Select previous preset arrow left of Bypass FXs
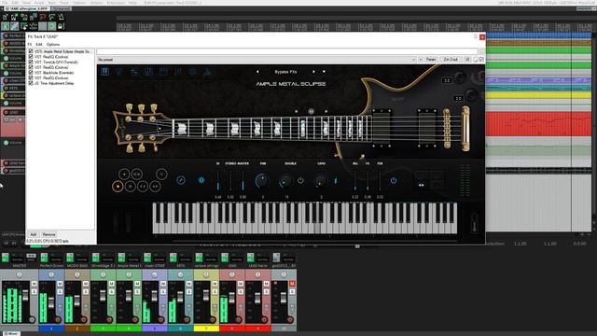The width and height of the screenshot is (597, 336). point(257,72)
